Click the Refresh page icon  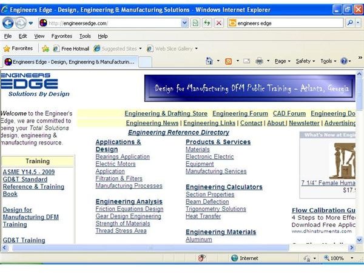(207, 23)
